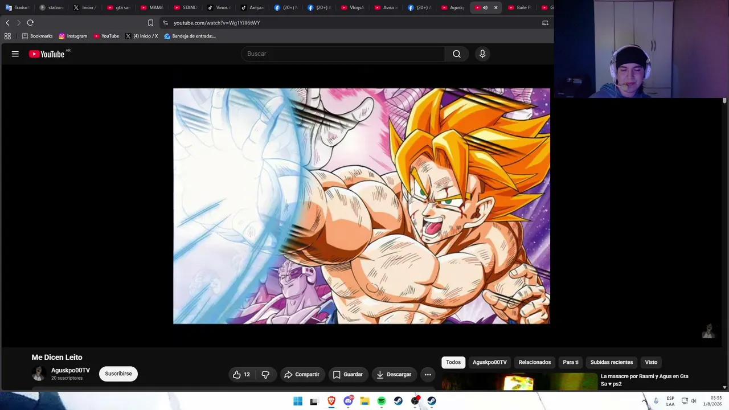
Task: Click the Brave browser taskbar icon
Action: click(331, 401)
